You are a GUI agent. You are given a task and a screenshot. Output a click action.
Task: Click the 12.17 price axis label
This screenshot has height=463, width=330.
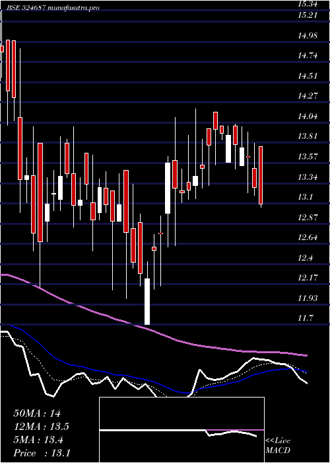(308, 278)
